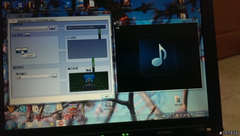Open the Windows Start menu orb
This screenshot has height=136, width=240.
[x=9, y=126]
